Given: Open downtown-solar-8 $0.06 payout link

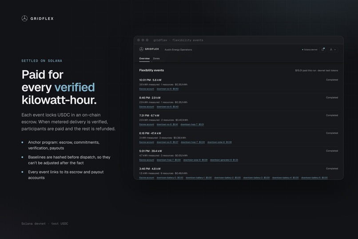Looking at the screenshot, I should pyautogui.click(x=219, y=142).
